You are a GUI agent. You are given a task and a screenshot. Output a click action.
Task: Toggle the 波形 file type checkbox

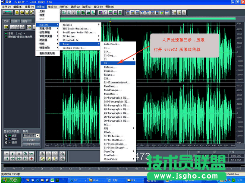[6, 135]
